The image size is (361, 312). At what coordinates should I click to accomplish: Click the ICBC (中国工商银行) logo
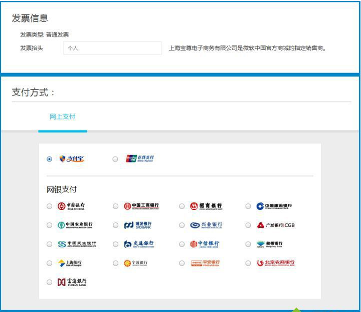(141, 206)
